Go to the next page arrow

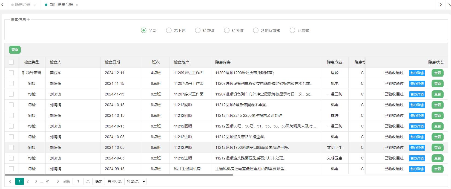58,181
